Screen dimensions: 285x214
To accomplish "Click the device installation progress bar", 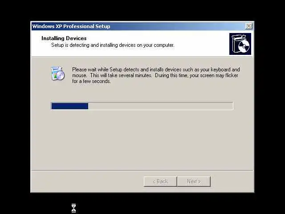I will pos(142,106).
